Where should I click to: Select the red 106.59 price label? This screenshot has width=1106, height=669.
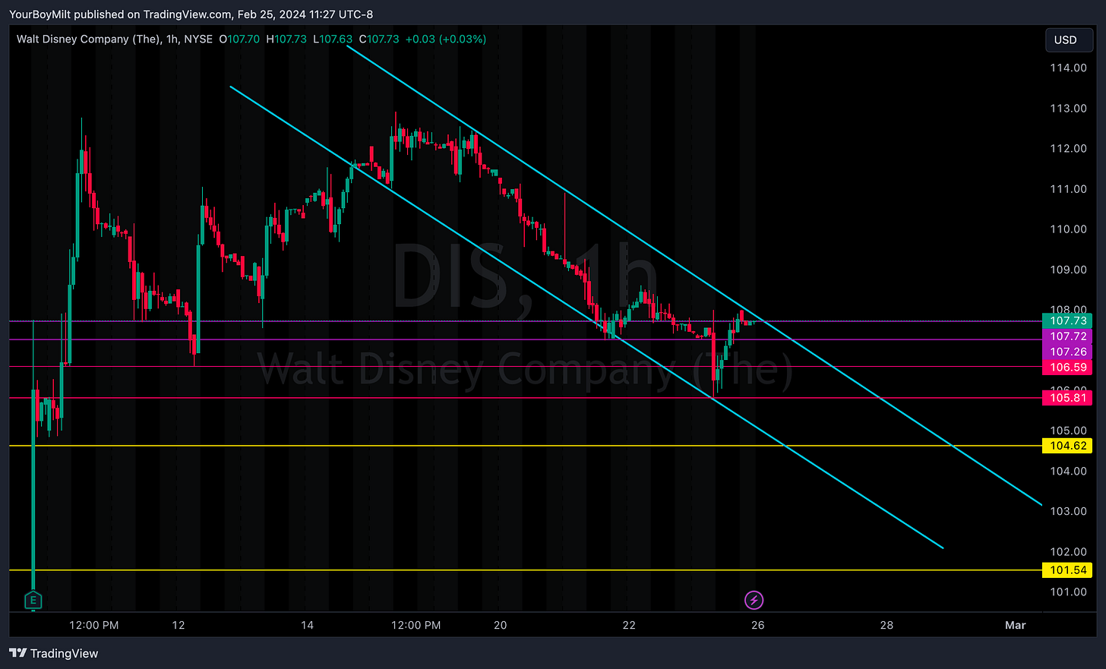point(1067,367)
